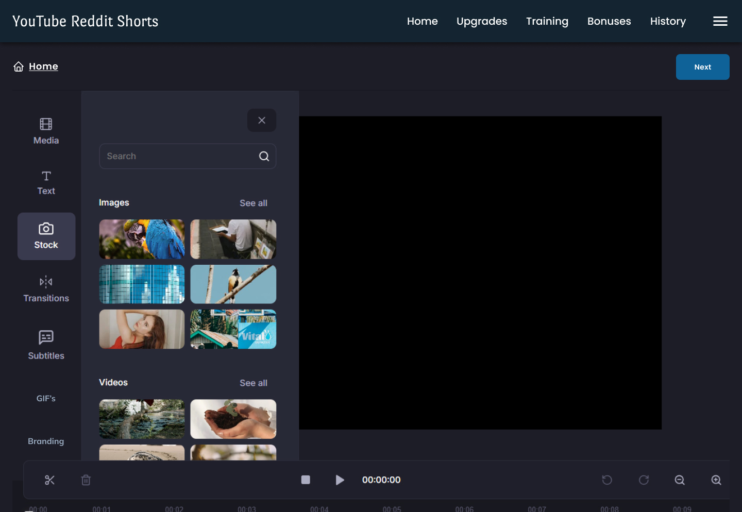Stop the video playback
Image resolution: width=742 pixels, height=512 pixels.
306,480
